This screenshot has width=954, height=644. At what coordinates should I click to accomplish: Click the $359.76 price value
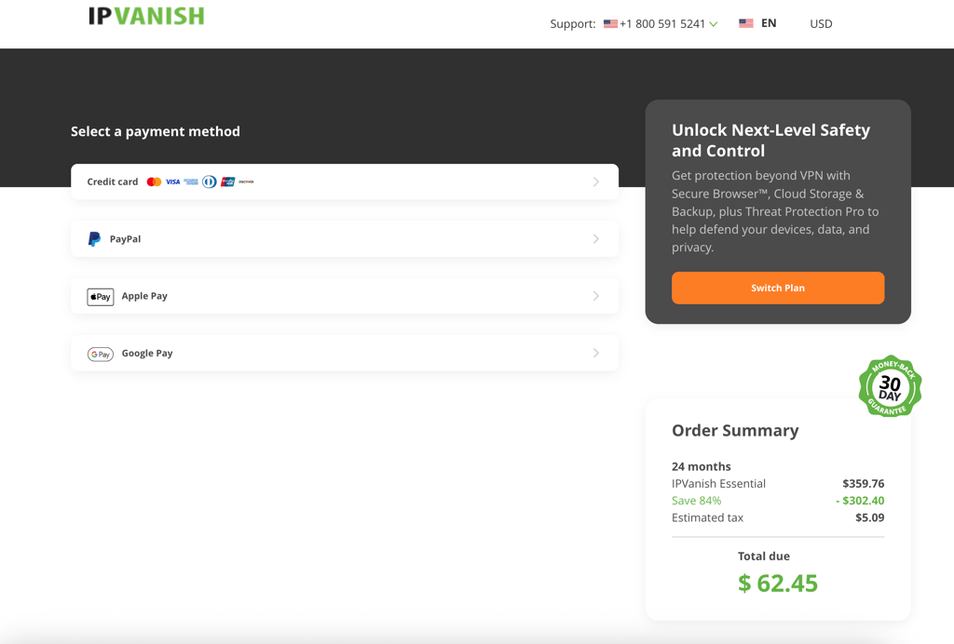click(x=864, y=484)
